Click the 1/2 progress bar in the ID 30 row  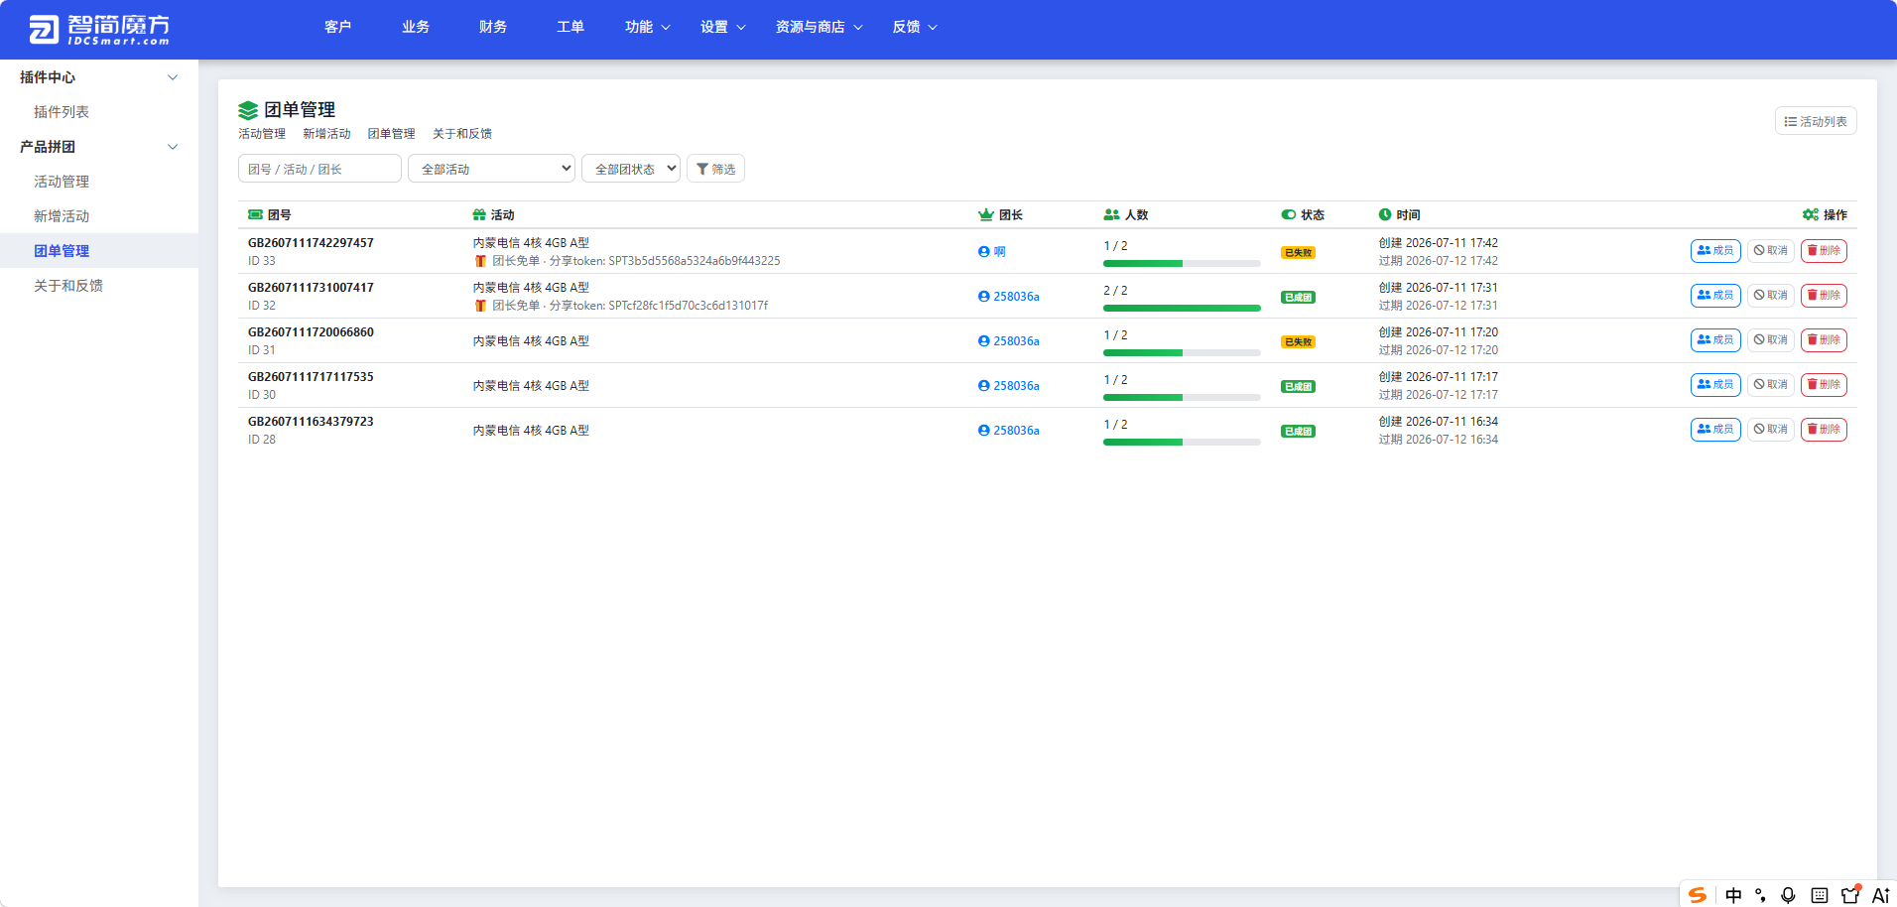(1182, 398)
